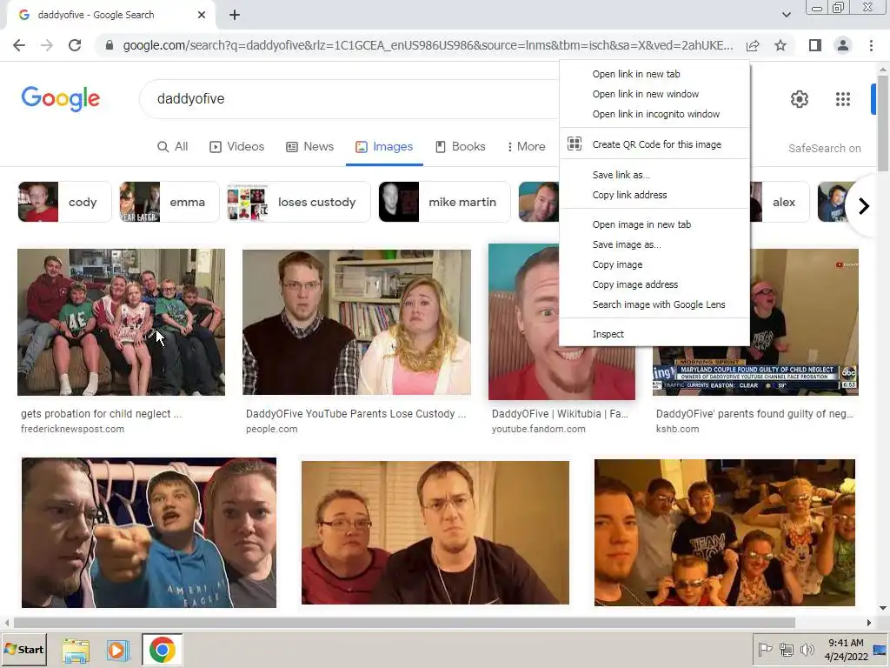The height and width of the screenshot is (668, 890).
Task: Open the Windows Start menu
Action: [24, 650]
